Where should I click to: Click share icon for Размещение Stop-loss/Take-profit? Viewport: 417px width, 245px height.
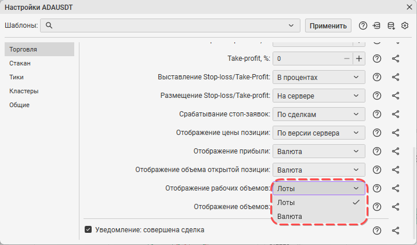click(396, 96)
